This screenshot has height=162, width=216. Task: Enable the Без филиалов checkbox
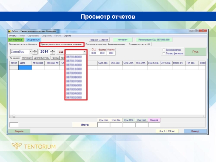[x=164, y=50]
